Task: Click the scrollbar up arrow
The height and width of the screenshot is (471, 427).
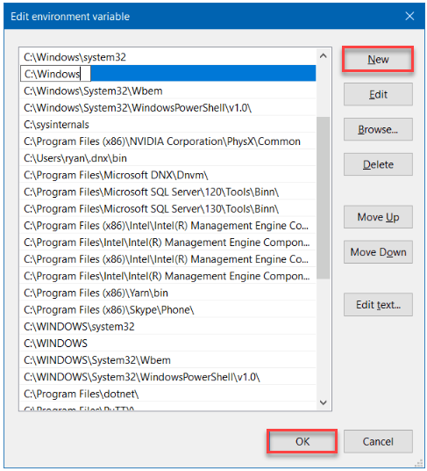Action: coord(323,56)
